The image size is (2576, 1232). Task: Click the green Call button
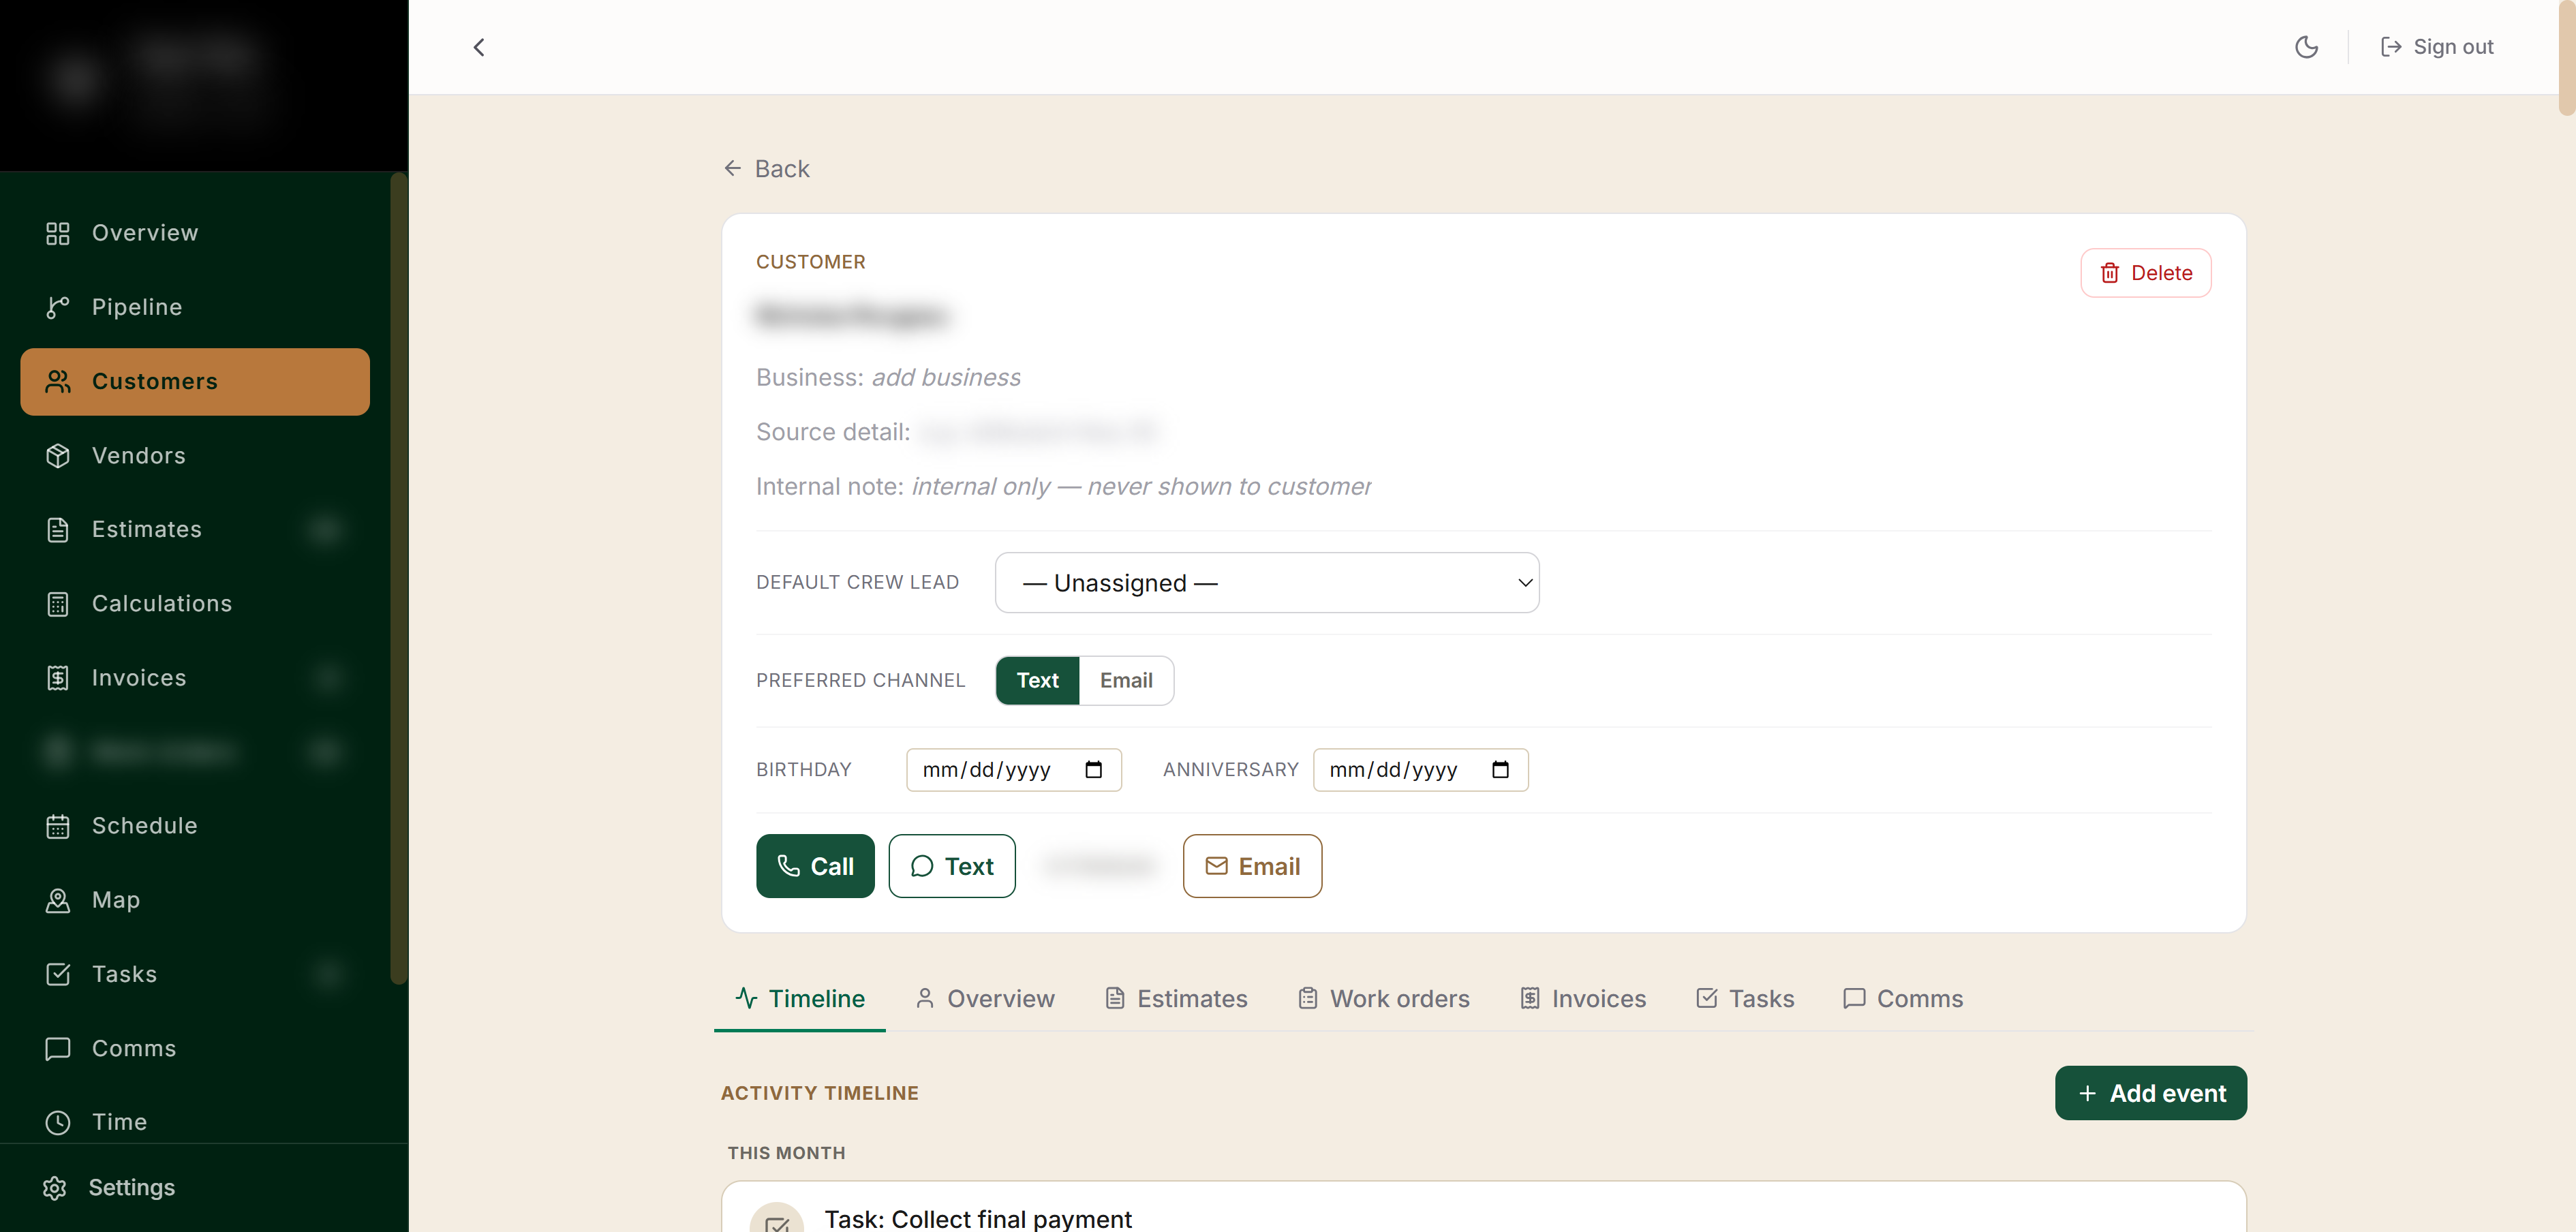pyautogui.click(x=815, y=866)
